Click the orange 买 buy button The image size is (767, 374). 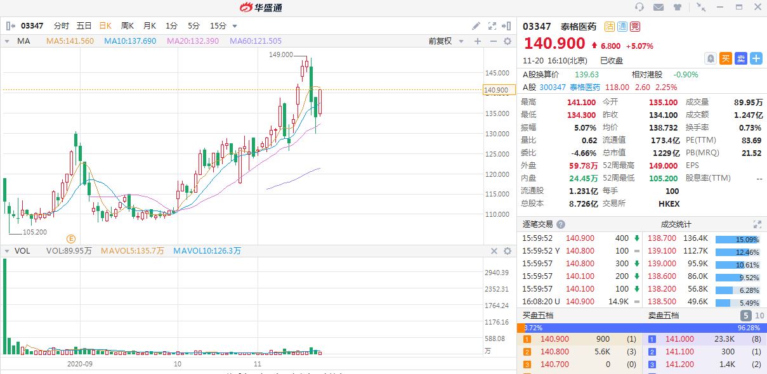[x=726, y=58]
